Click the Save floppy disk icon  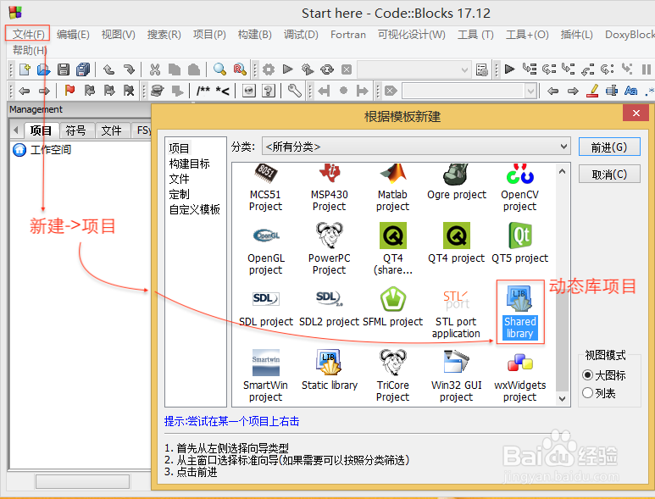pyautogui.click(x=63, y=69)
